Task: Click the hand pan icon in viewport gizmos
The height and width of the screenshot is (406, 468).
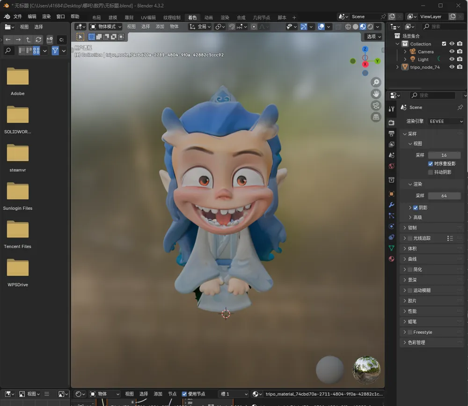Action: [x=376, y=94]
